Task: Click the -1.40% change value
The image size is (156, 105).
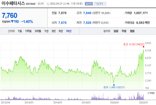Action: pos(27,22)
